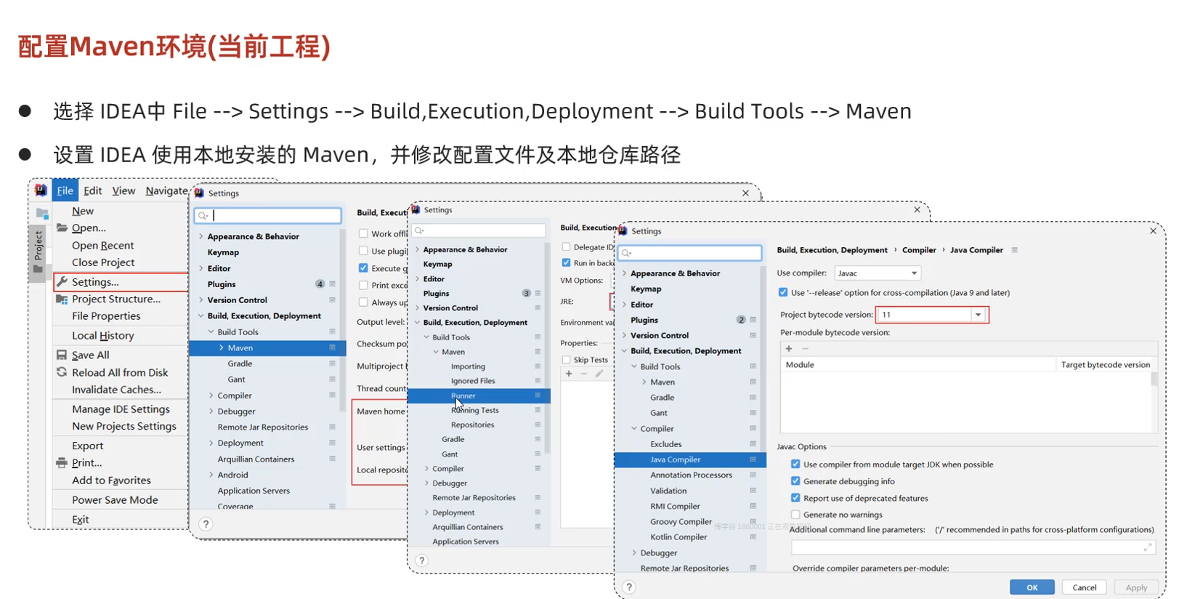Click the reset icon next to Java Compiler breadcrumb
This screenshot has width=1179, height=599.
[1015, 250]
